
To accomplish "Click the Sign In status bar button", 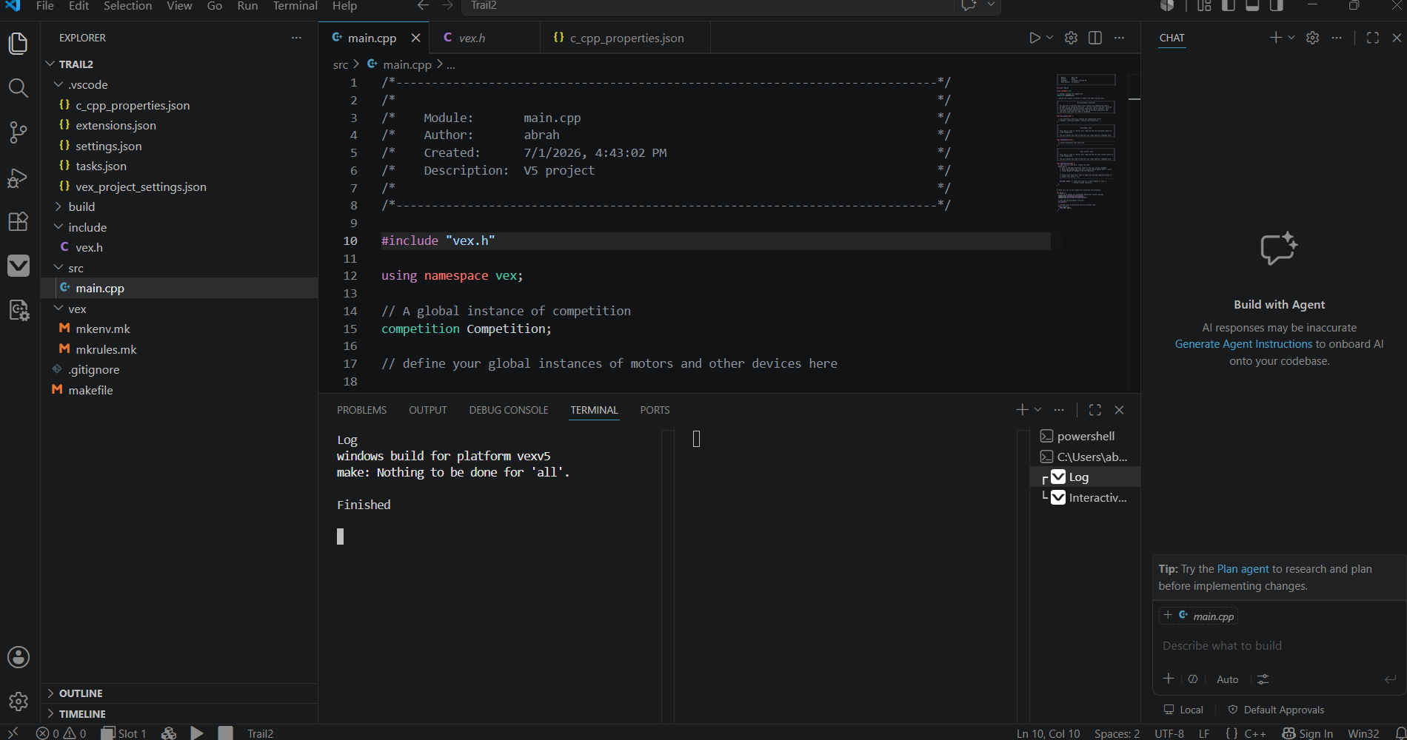I will (1308, 733).
